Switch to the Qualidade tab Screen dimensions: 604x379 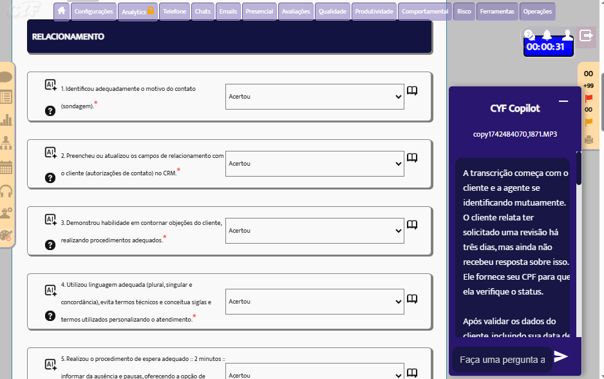[x=333, y=12]
